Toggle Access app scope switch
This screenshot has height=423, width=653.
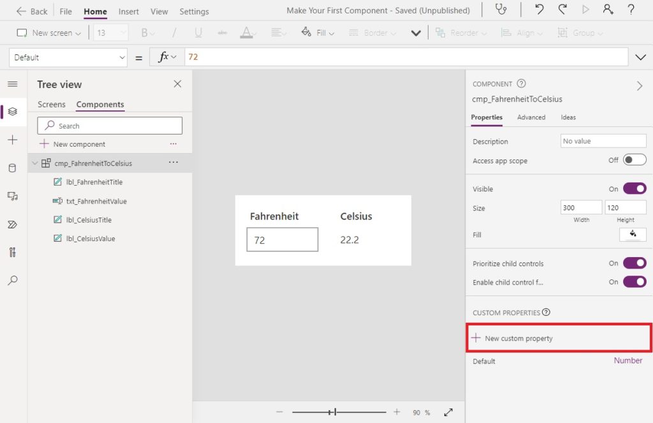pyautogui.click(x=635, y=160)
